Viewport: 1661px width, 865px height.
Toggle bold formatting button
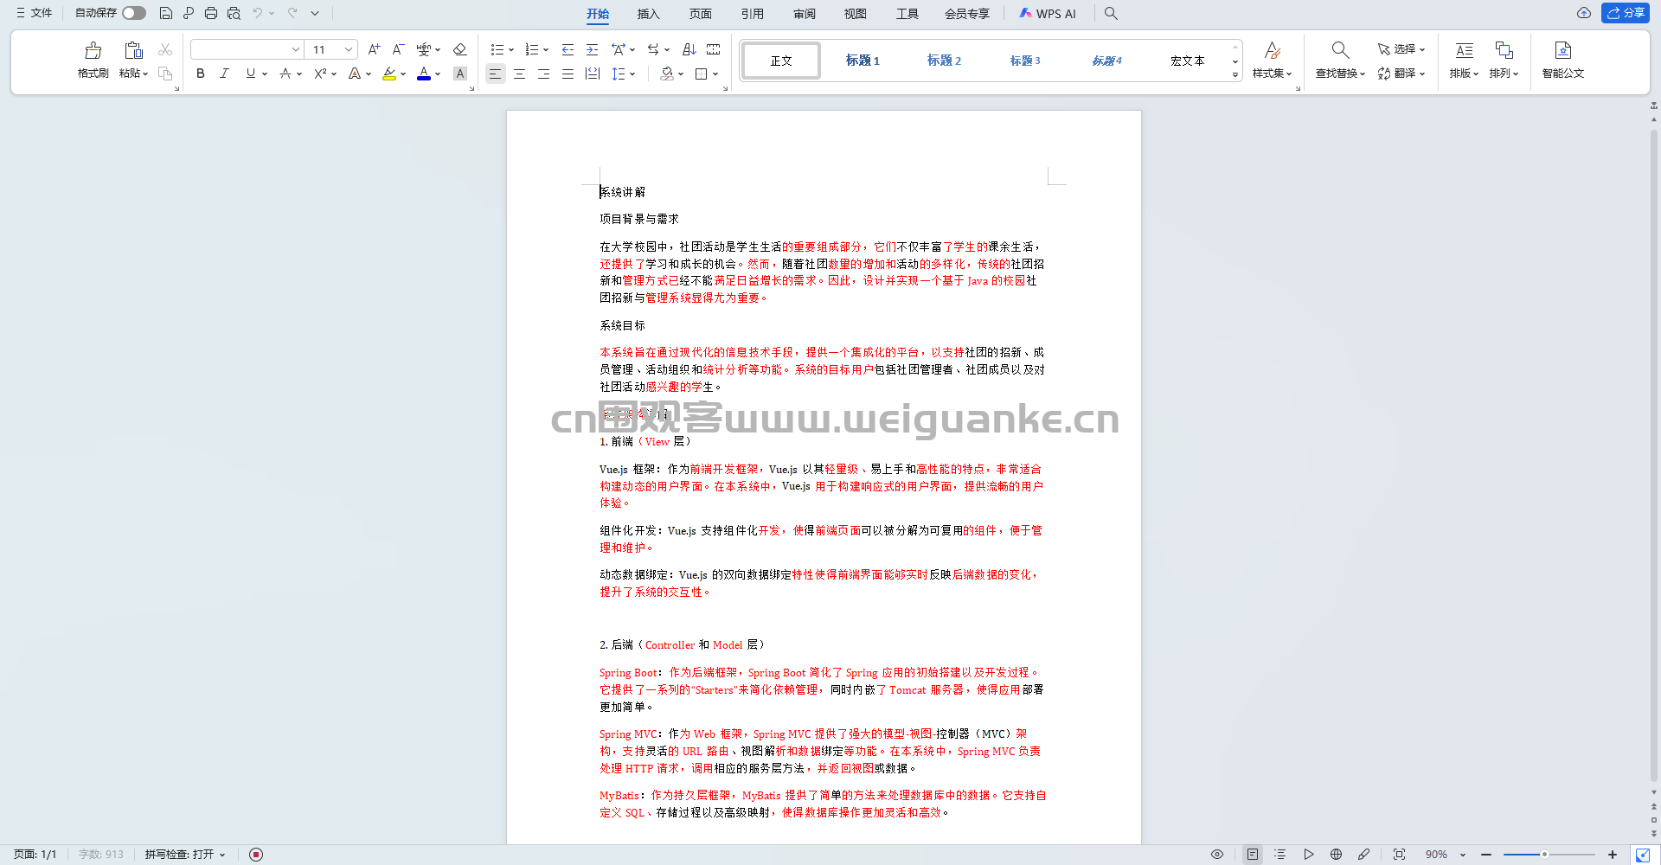pos(201,74)
